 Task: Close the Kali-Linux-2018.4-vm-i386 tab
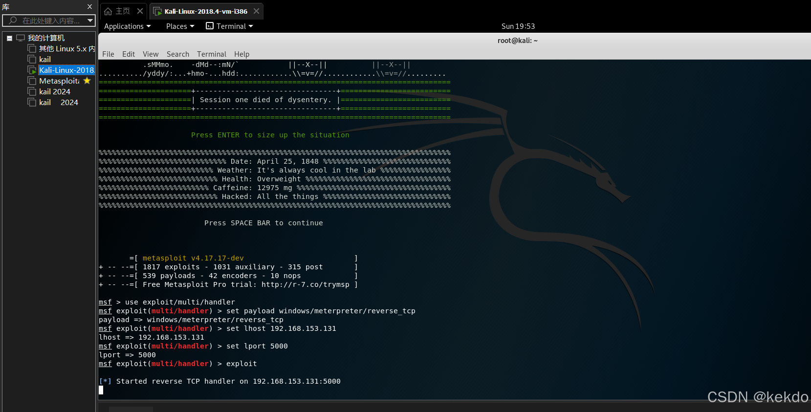pos(256,11)
